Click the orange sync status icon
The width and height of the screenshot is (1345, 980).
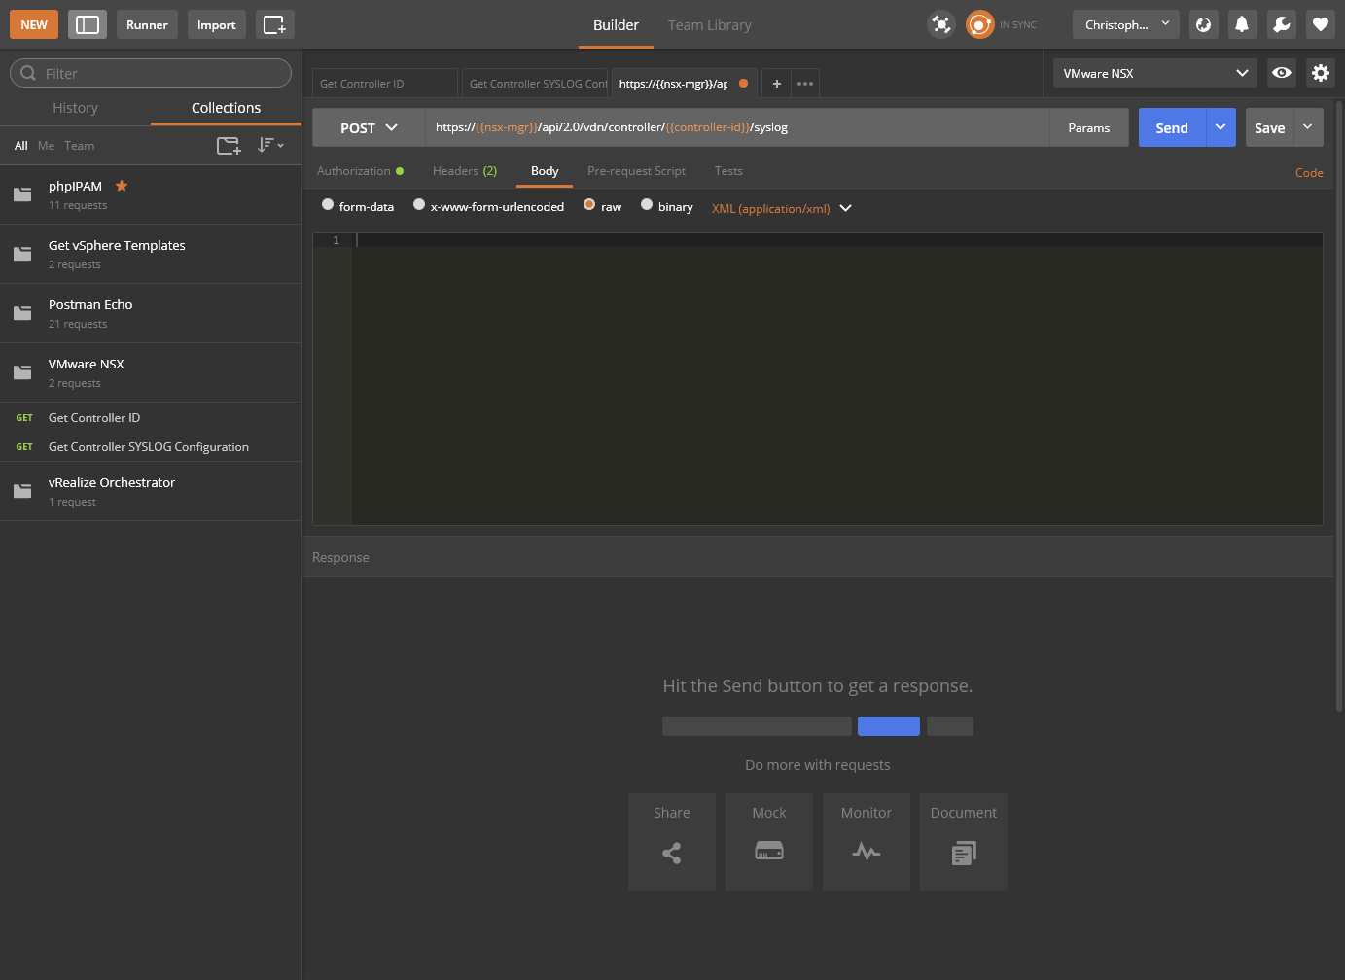(x=979, y=24)
